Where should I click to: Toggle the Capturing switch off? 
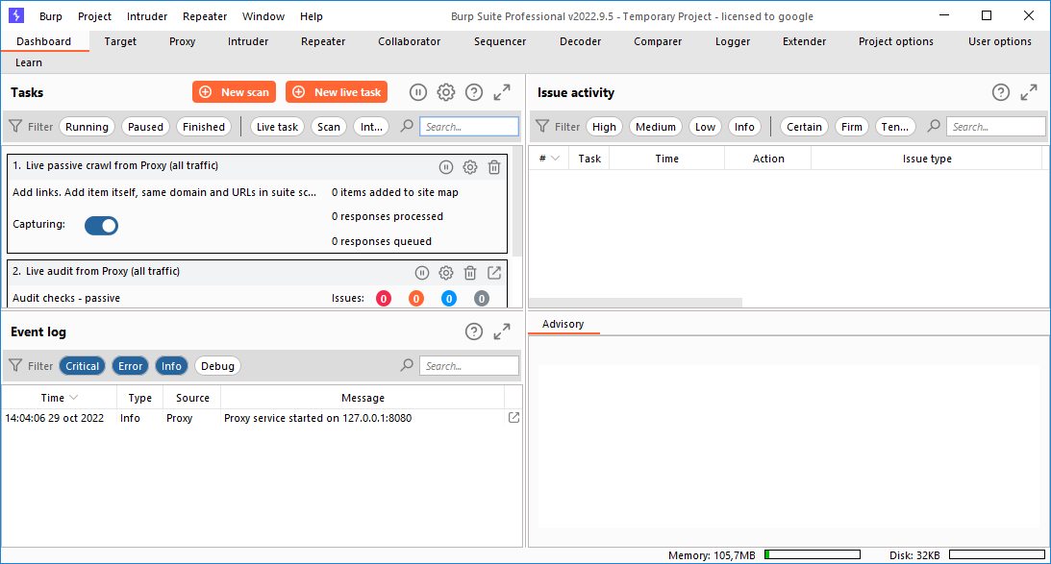click(x=101, y=225)
